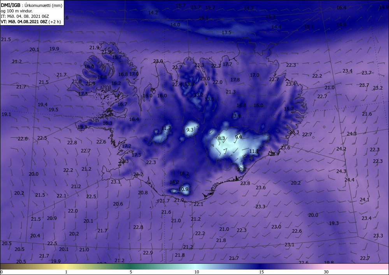Click the 22.9 value in the south sea
The height and width of the screenshot is (275, 389).
(148, 253)
